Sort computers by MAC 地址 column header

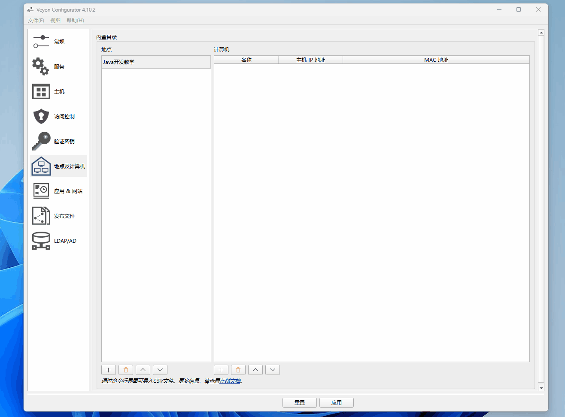pos(436,60)
